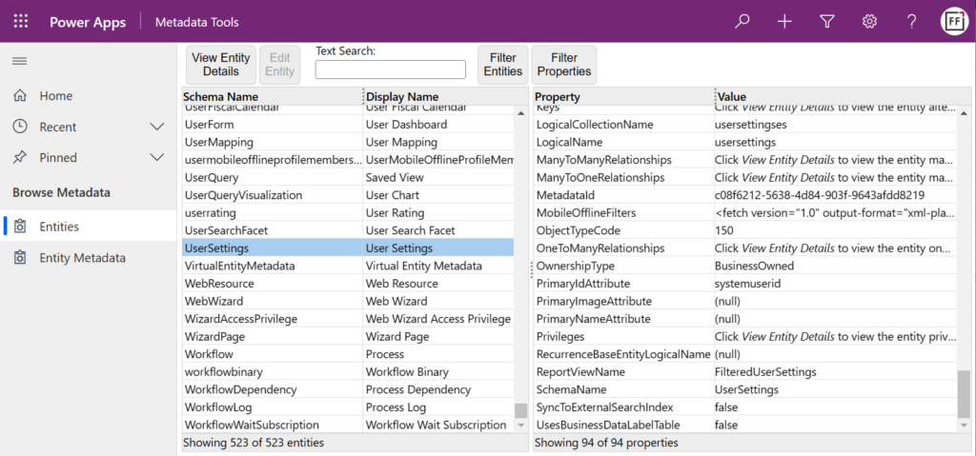The width and height of the screenshot is (976, 456).
Task: Click the MetadataId property row
Action: [x=745, y=195]
